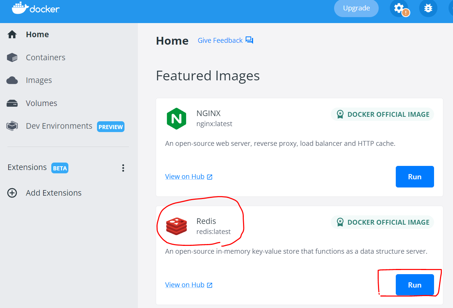
Task: Click the redis:latest tag text
Action: pyautogui.click(x=214, y=232)
